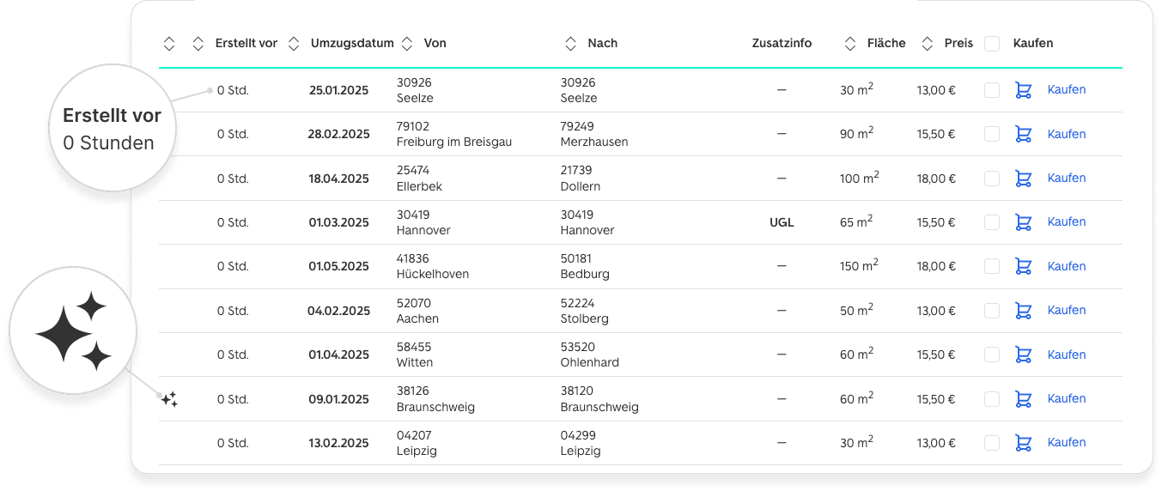The height and width of the screenshot is (491, 1162).
Task: Click Kaufen link for Dollern row
Action: point(1066,178)
